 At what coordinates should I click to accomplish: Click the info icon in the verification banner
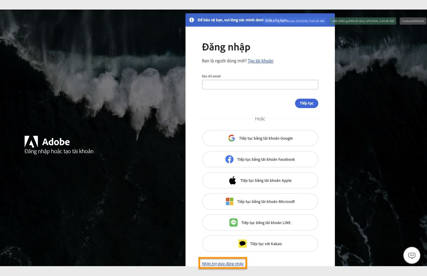click(192, 20)
